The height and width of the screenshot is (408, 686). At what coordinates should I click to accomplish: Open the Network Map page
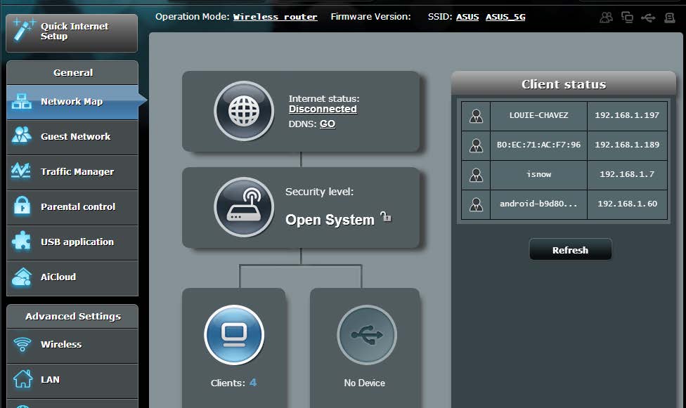click(72, 102)
